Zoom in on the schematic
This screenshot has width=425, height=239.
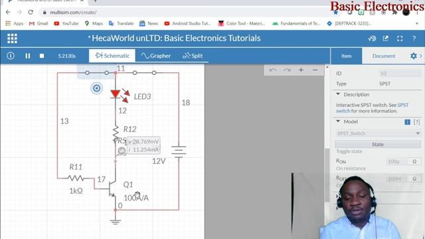pyautogui.click(x=301, y=70)
